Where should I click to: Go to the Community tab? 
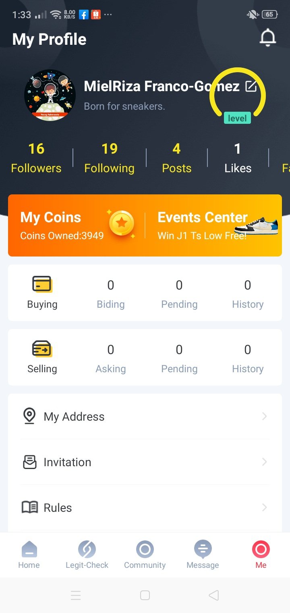145,555
